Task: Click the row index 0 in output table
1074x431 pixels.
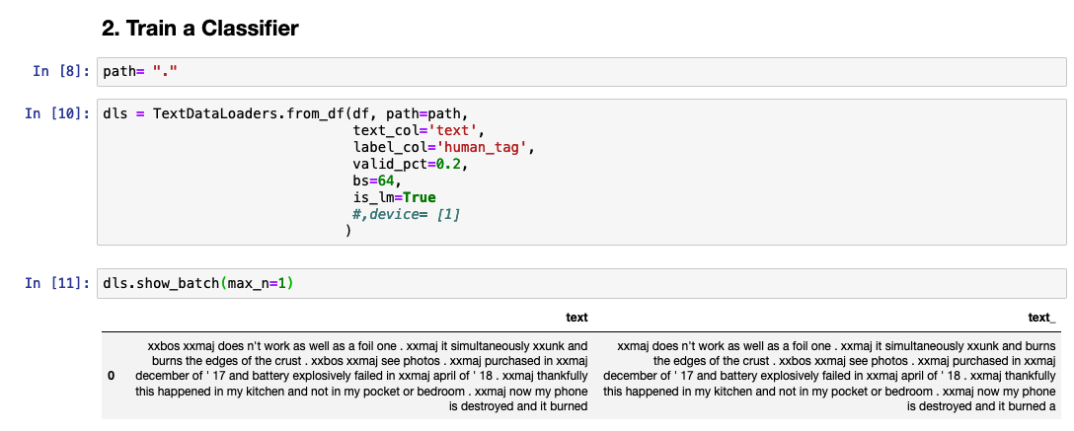Action: coord(111,375)
